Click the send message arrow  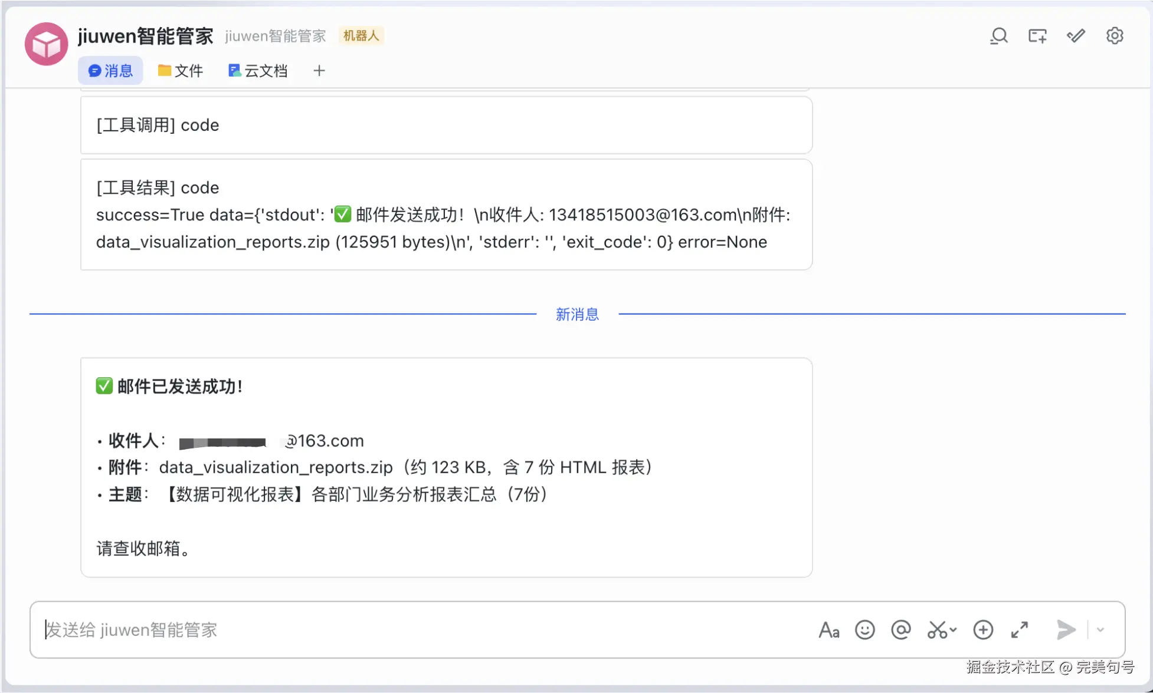pyautogui.click(x=1066, y=630)
